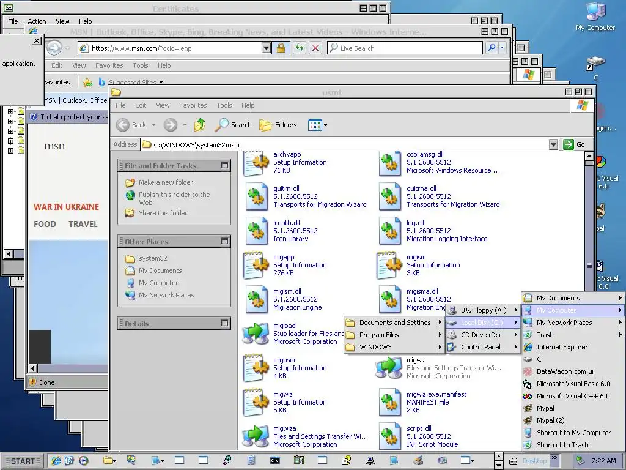Select the cobramsg.dll file icon
The image size is (626, 470).
[389, 163]
